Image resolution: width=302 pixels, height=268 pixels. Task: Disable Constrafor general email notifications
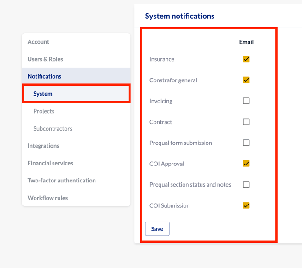pos(246,80)
